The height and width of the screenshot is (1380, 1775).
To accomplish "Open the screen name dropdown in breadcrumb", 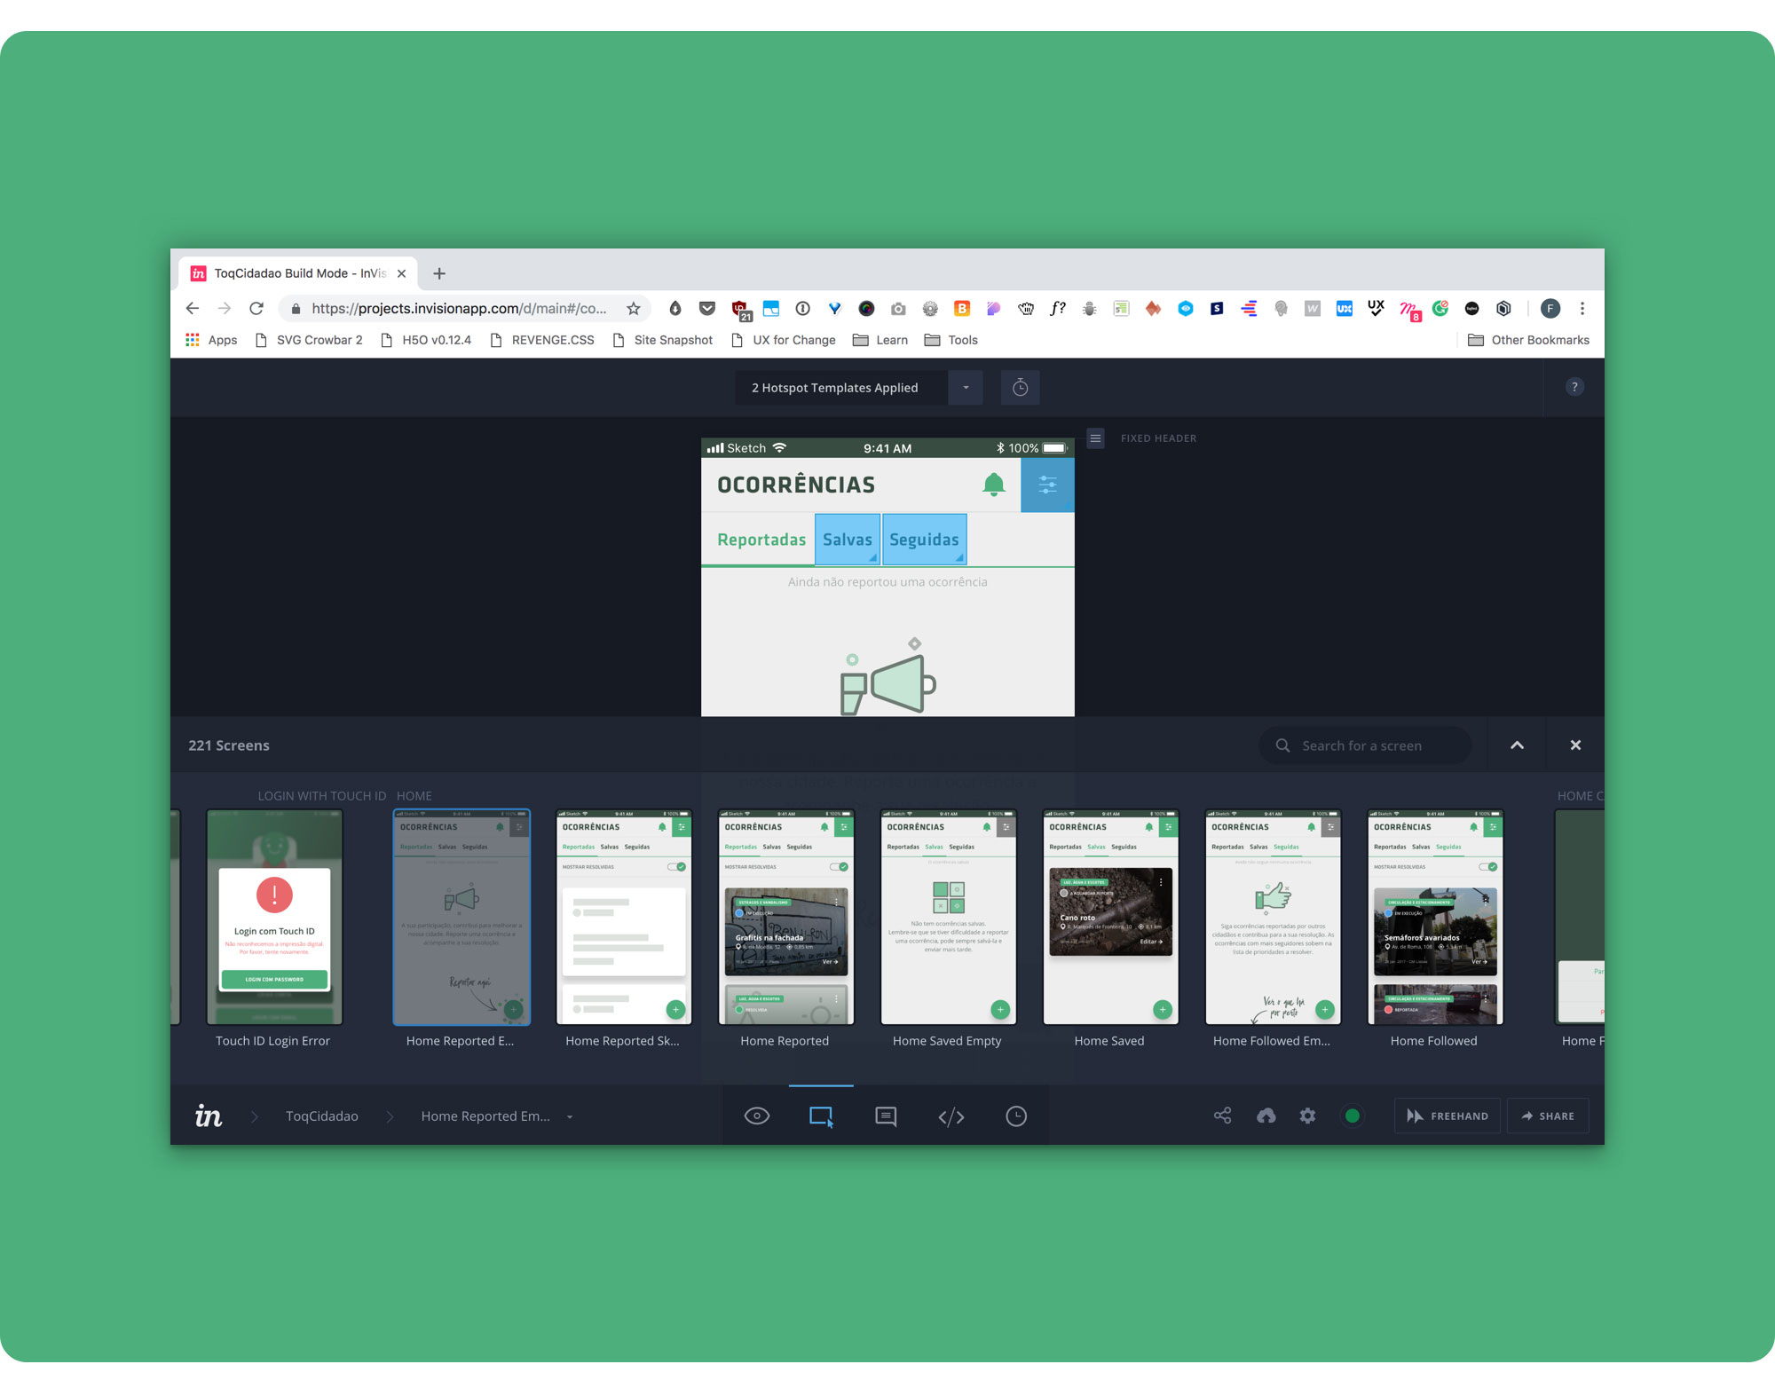I will coord(570,1116).
